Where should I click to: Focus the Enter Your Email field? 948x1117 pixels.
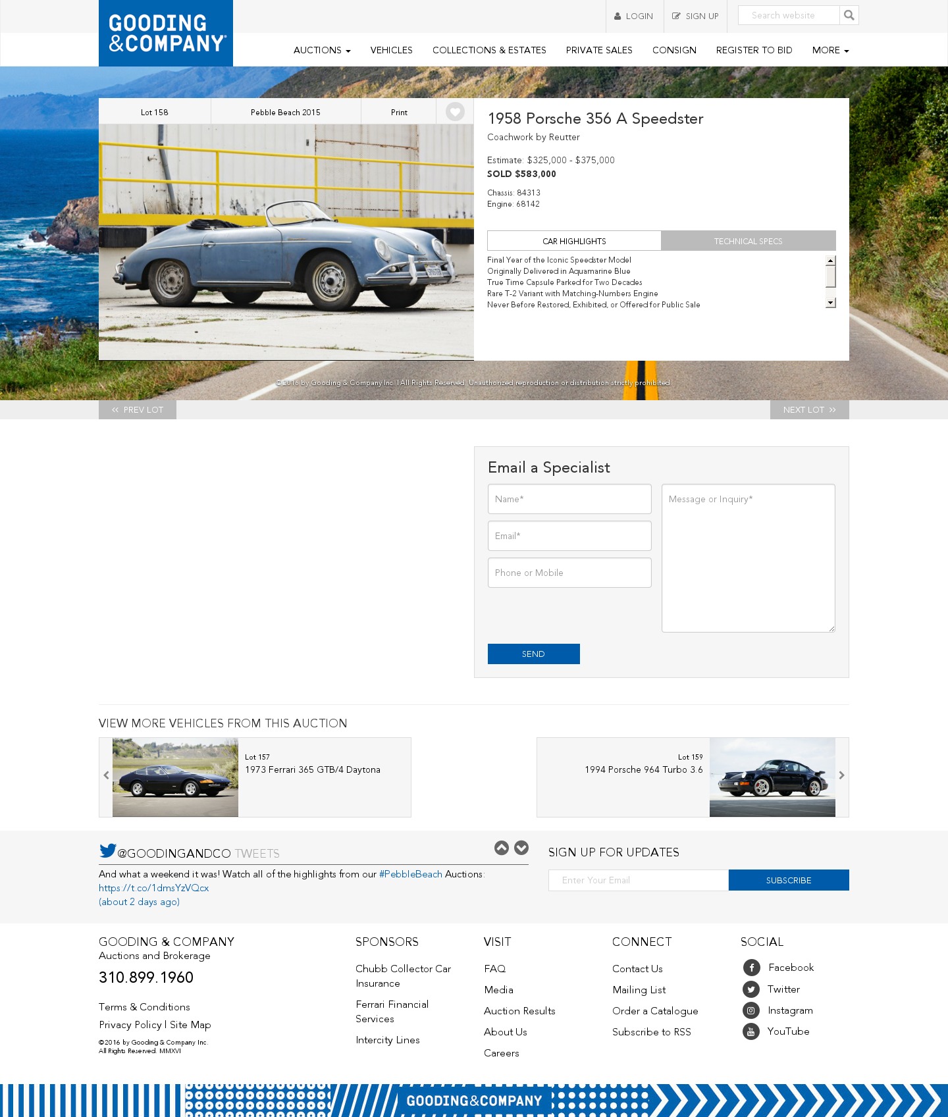coord(639,880)
